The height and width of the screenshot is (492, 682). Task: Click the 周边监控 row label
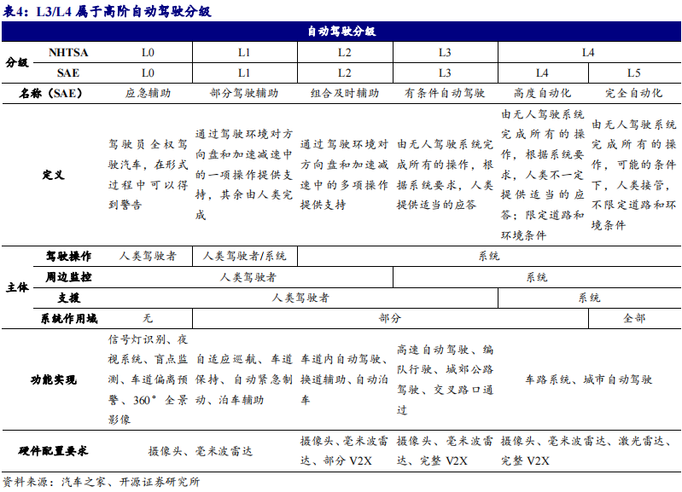(68, 277)
